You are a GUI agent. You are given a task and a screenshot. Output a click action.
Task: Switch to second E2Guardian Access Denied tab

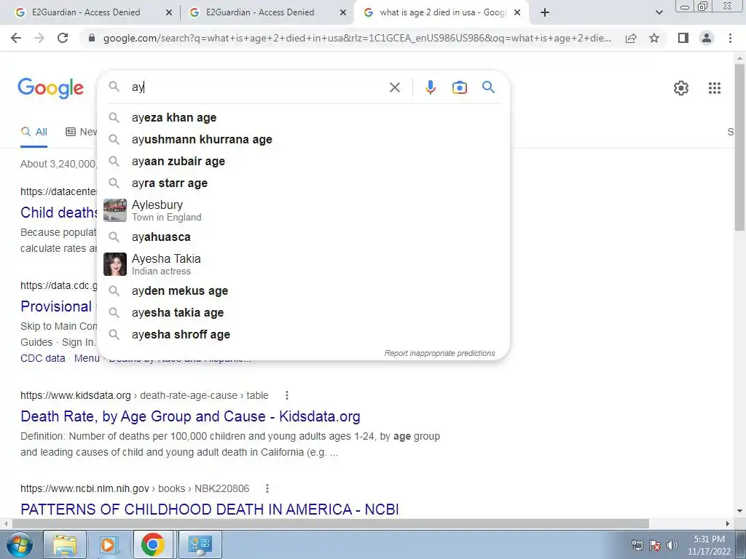pyautogui.click(x=260, y=12)
